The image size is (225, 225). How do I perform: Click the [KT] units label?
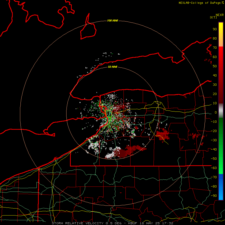[213, 17]
